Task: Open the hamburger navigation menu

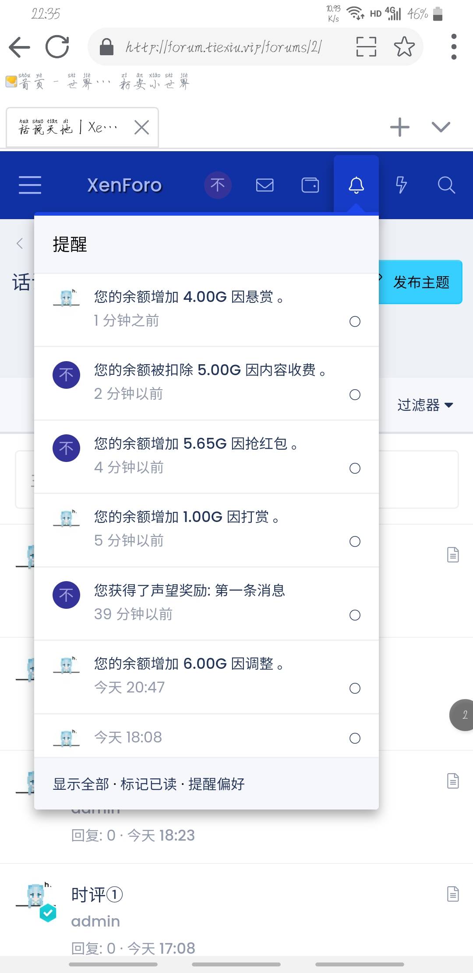Action: pyautogui.click(x=30, y=185)
